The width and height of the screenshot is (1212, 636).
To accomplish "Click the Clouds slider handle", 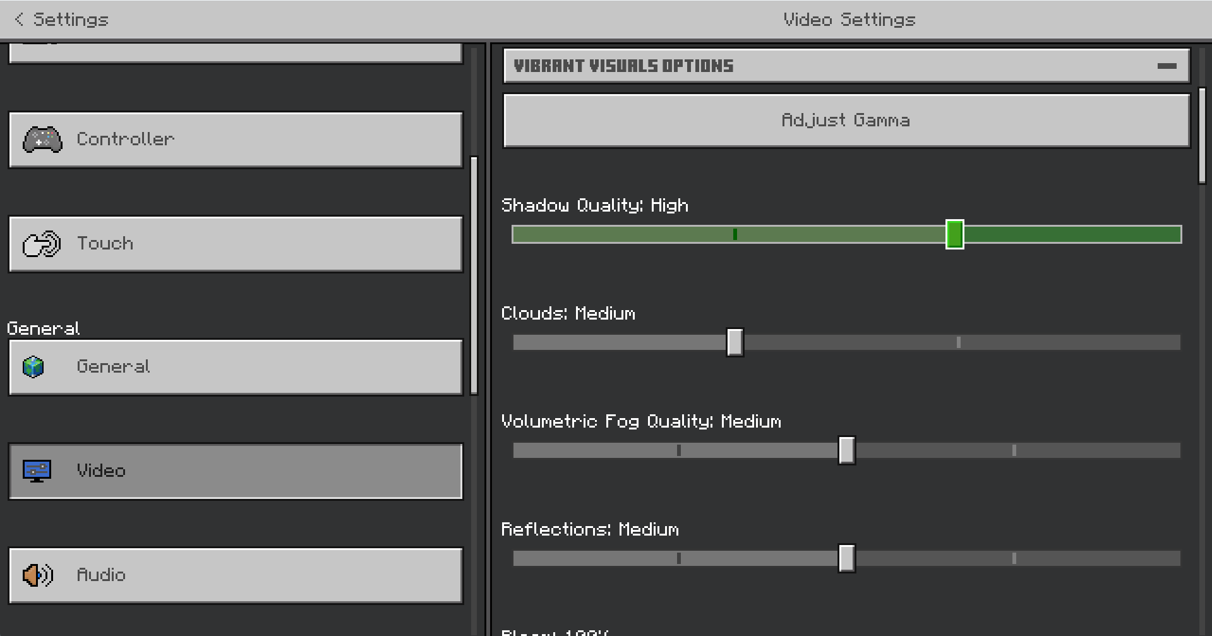I will 735,342.
